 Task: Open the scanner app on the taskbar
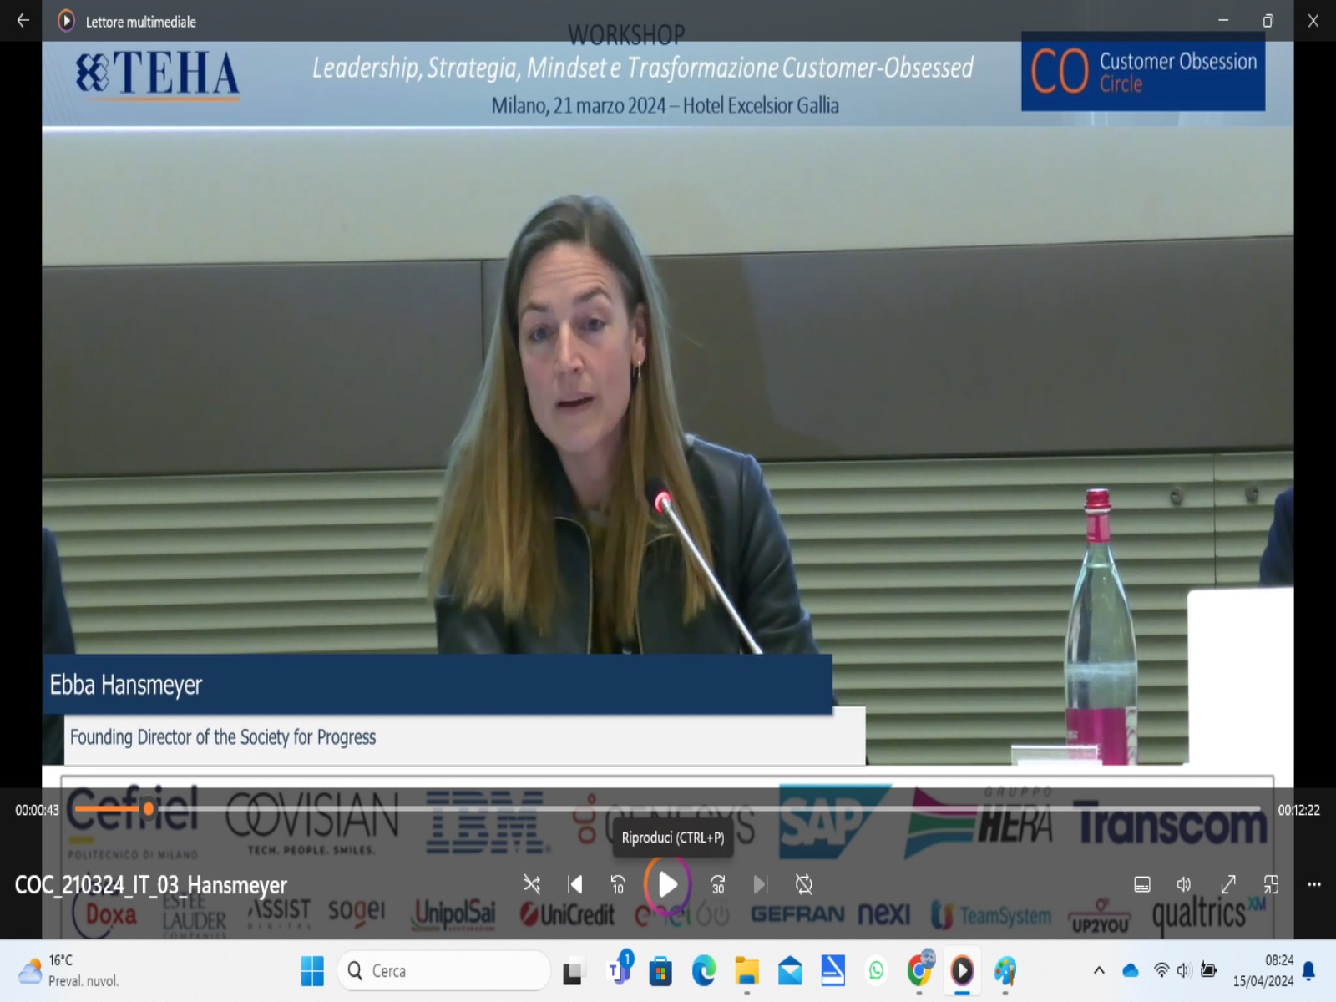pos(833,970)
